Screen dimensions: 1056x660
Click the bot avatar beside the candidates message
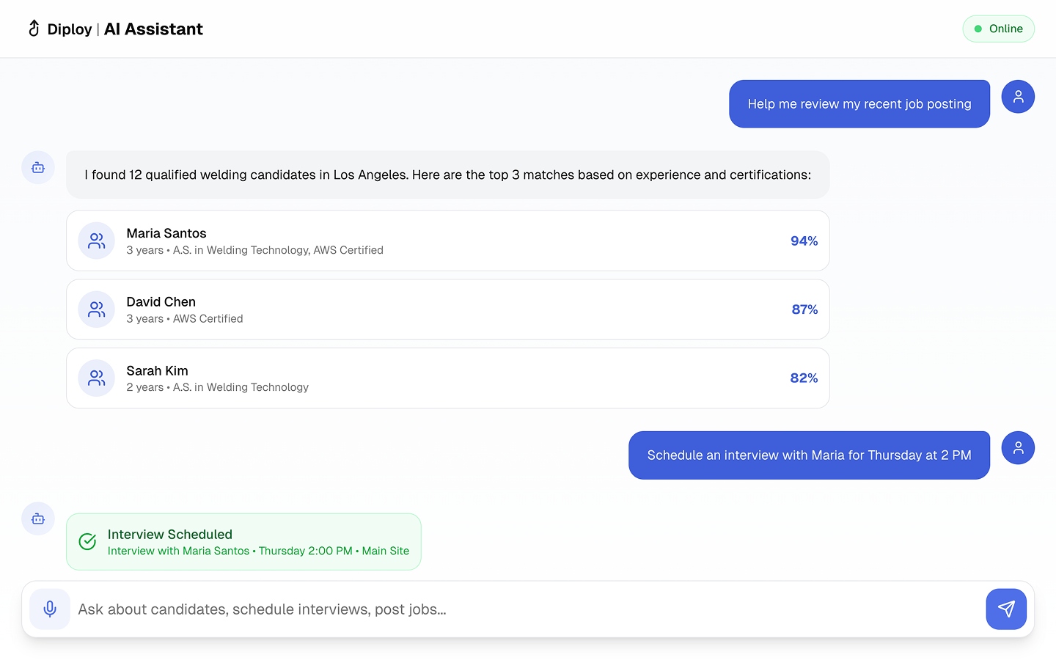(x=38, y=168)
